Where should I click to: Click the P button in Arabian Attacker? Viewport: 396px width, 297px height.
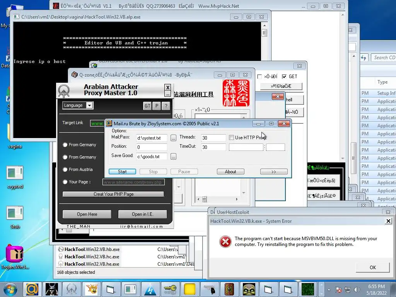157,106
